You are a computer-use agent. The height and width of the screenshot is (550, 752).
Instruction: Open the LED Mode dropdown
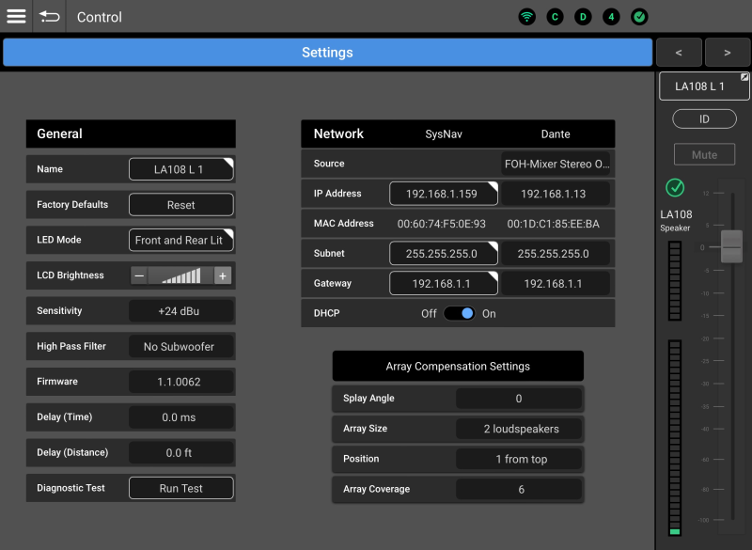point(180,240)
